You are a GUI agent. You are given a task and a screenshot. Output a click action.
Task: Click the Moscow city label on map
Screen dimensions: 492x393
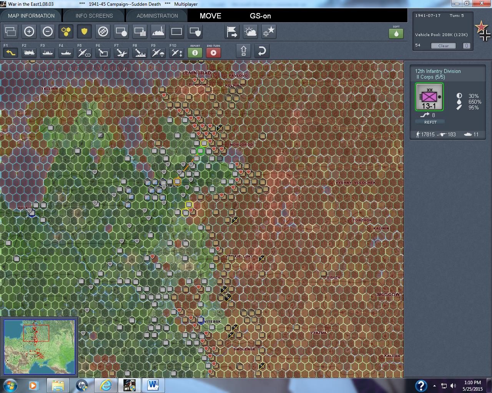388,294
